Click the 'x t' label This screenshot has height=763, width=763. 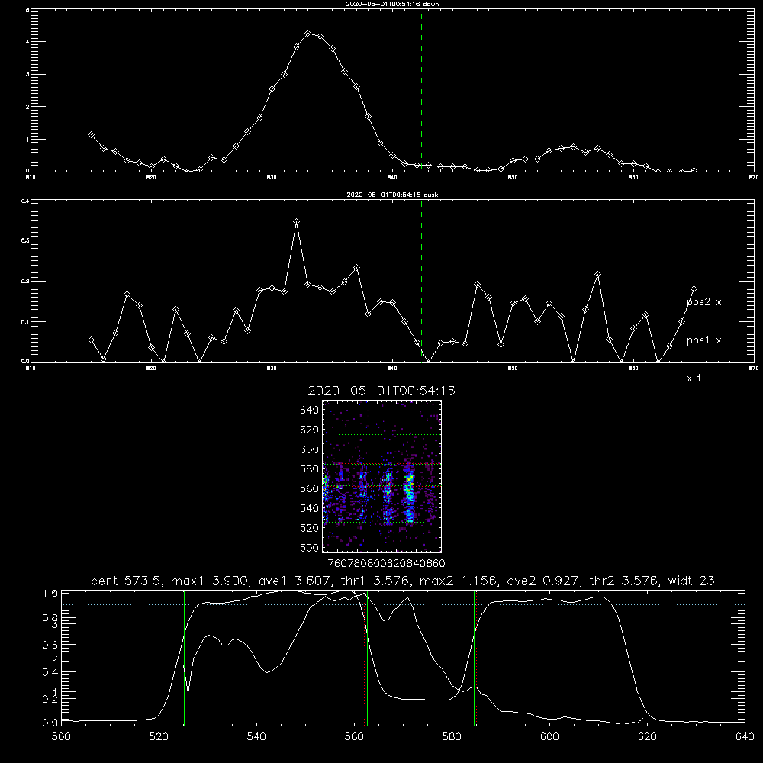[x=694, y=378]
